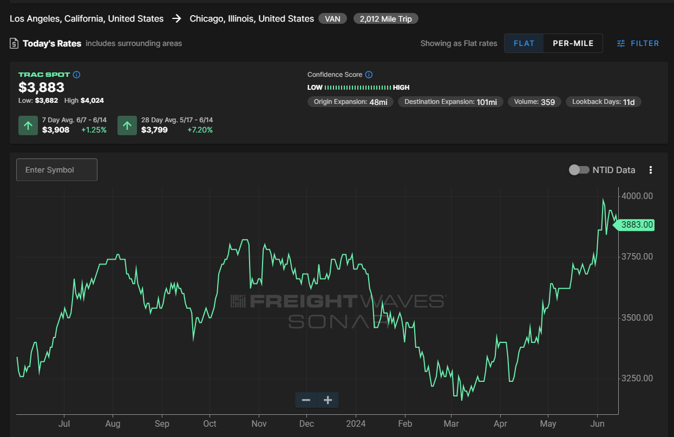Click the Mar x-axis label

pyautogui.click(x=451, y=423)
